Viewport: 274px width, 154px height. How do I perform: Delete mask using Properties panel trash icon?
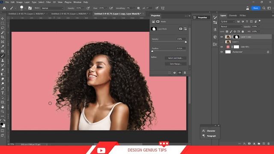(x=185, y=73)
